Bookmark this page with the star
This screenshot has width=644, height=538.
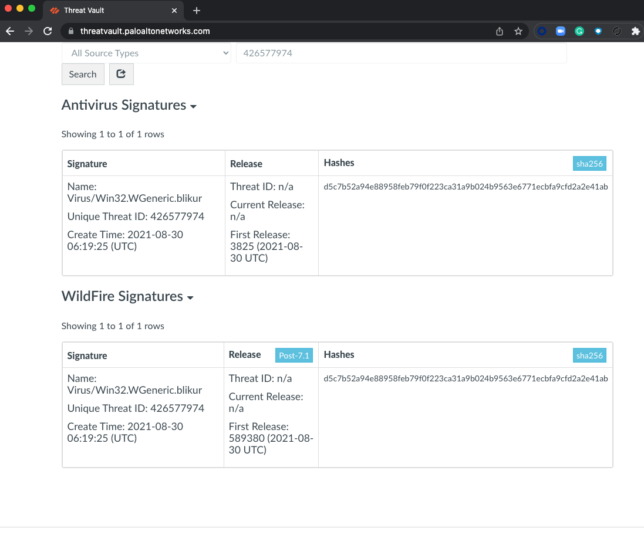[518, 31]
